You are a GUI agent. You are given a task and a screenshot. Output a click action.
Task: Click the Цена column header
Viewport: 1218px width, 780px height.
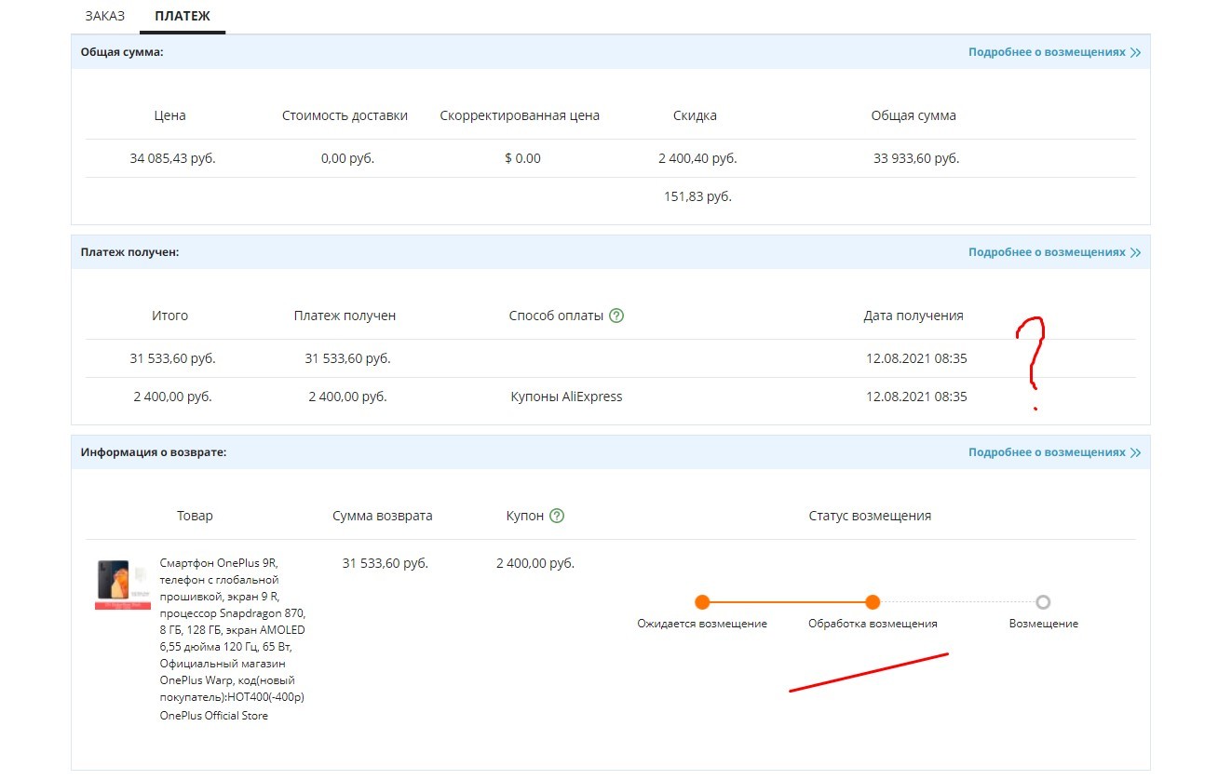[x=169, y=115]
